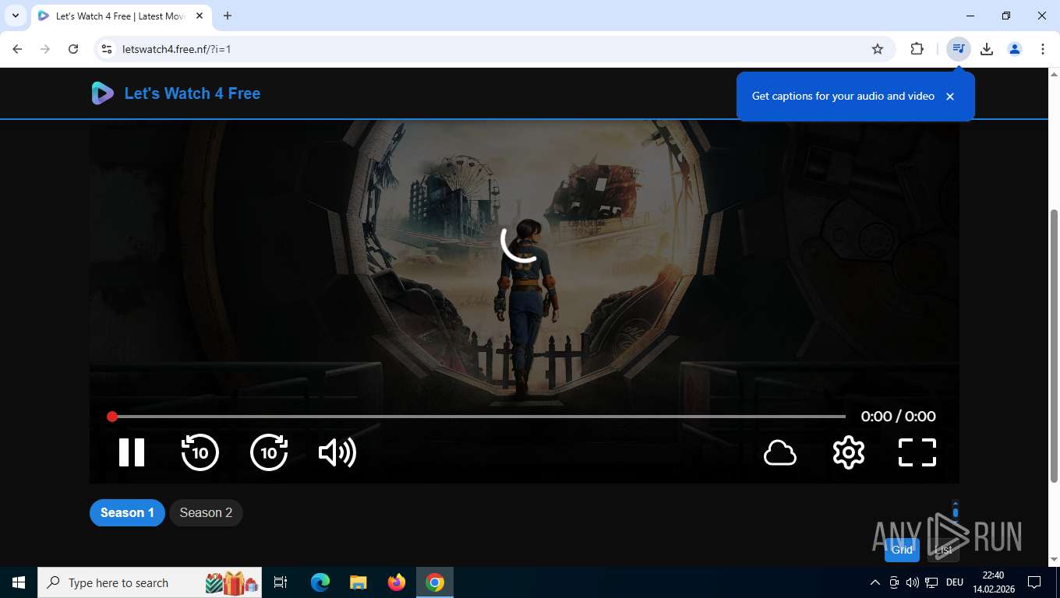Viewport: 1060px width, 598px height.
Task: Focus the address bar URL
Action: click(177, 49)
